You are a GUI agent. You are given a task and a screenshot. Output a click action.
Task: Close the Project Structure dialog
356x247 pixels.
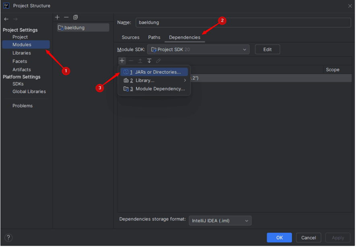pos(350,6)
